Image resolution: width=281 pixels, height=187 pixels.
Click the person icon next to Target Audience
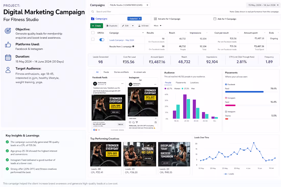8,70
